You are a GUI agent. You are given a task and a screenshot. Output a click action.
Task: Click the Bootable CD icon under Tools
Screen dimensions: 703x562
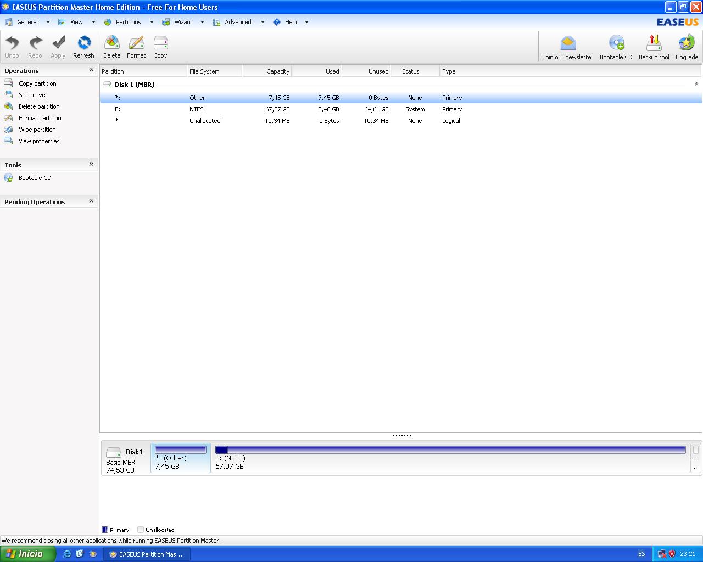8,178
